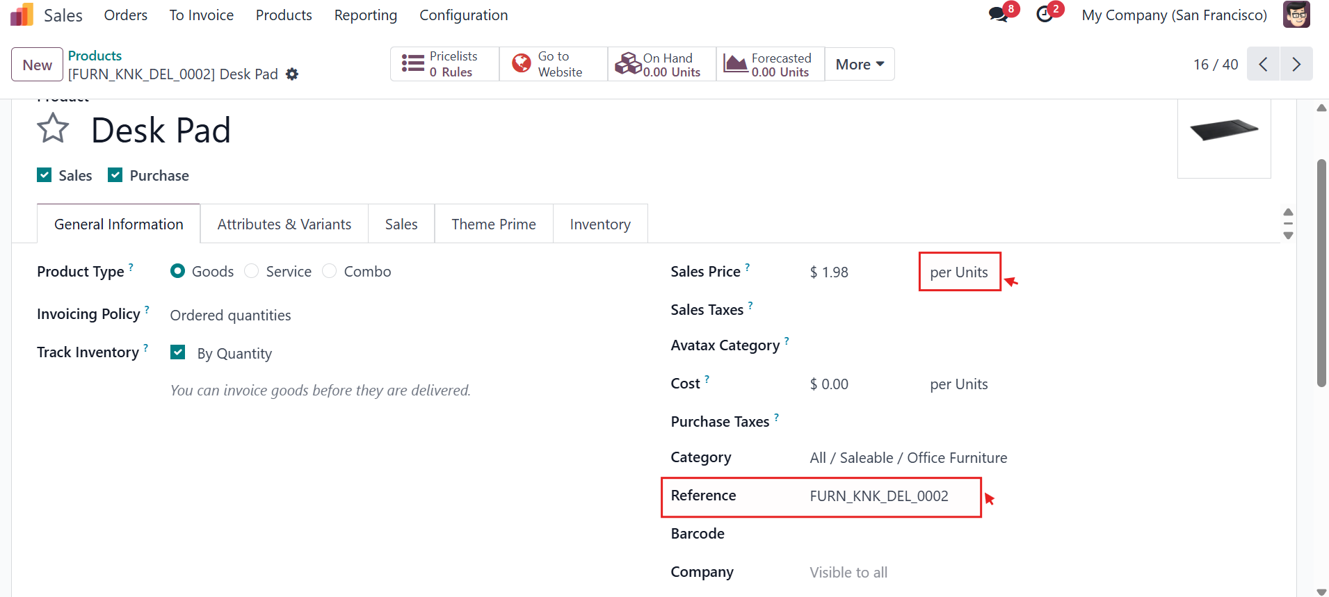Click the Avatax Category field
This screenshot has width=1329, height=597.
1036,345
